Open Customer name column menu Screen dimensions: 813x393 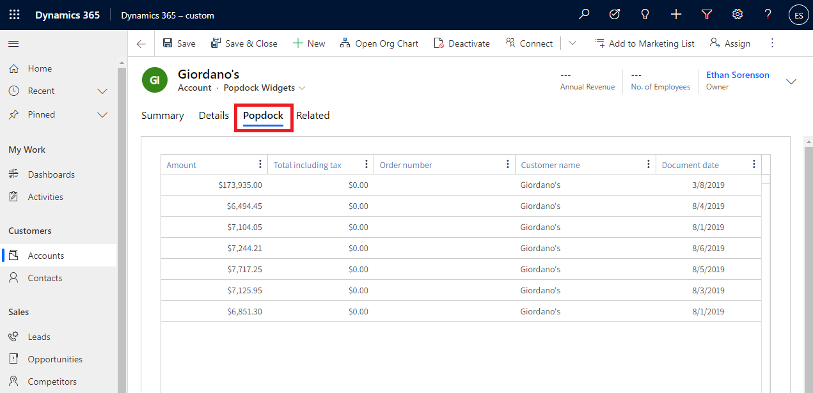(x=648, y=164)
